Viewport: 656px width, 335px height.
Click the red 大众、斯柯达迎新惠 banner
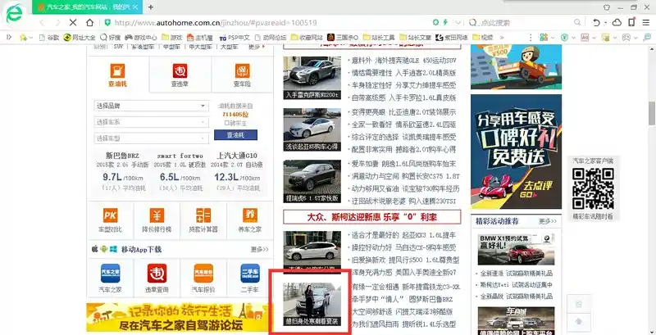point(372,217)
